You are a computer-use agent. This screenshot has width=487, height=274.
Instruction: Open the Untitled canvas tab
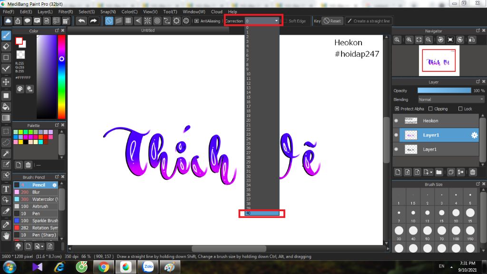(148, 30)
